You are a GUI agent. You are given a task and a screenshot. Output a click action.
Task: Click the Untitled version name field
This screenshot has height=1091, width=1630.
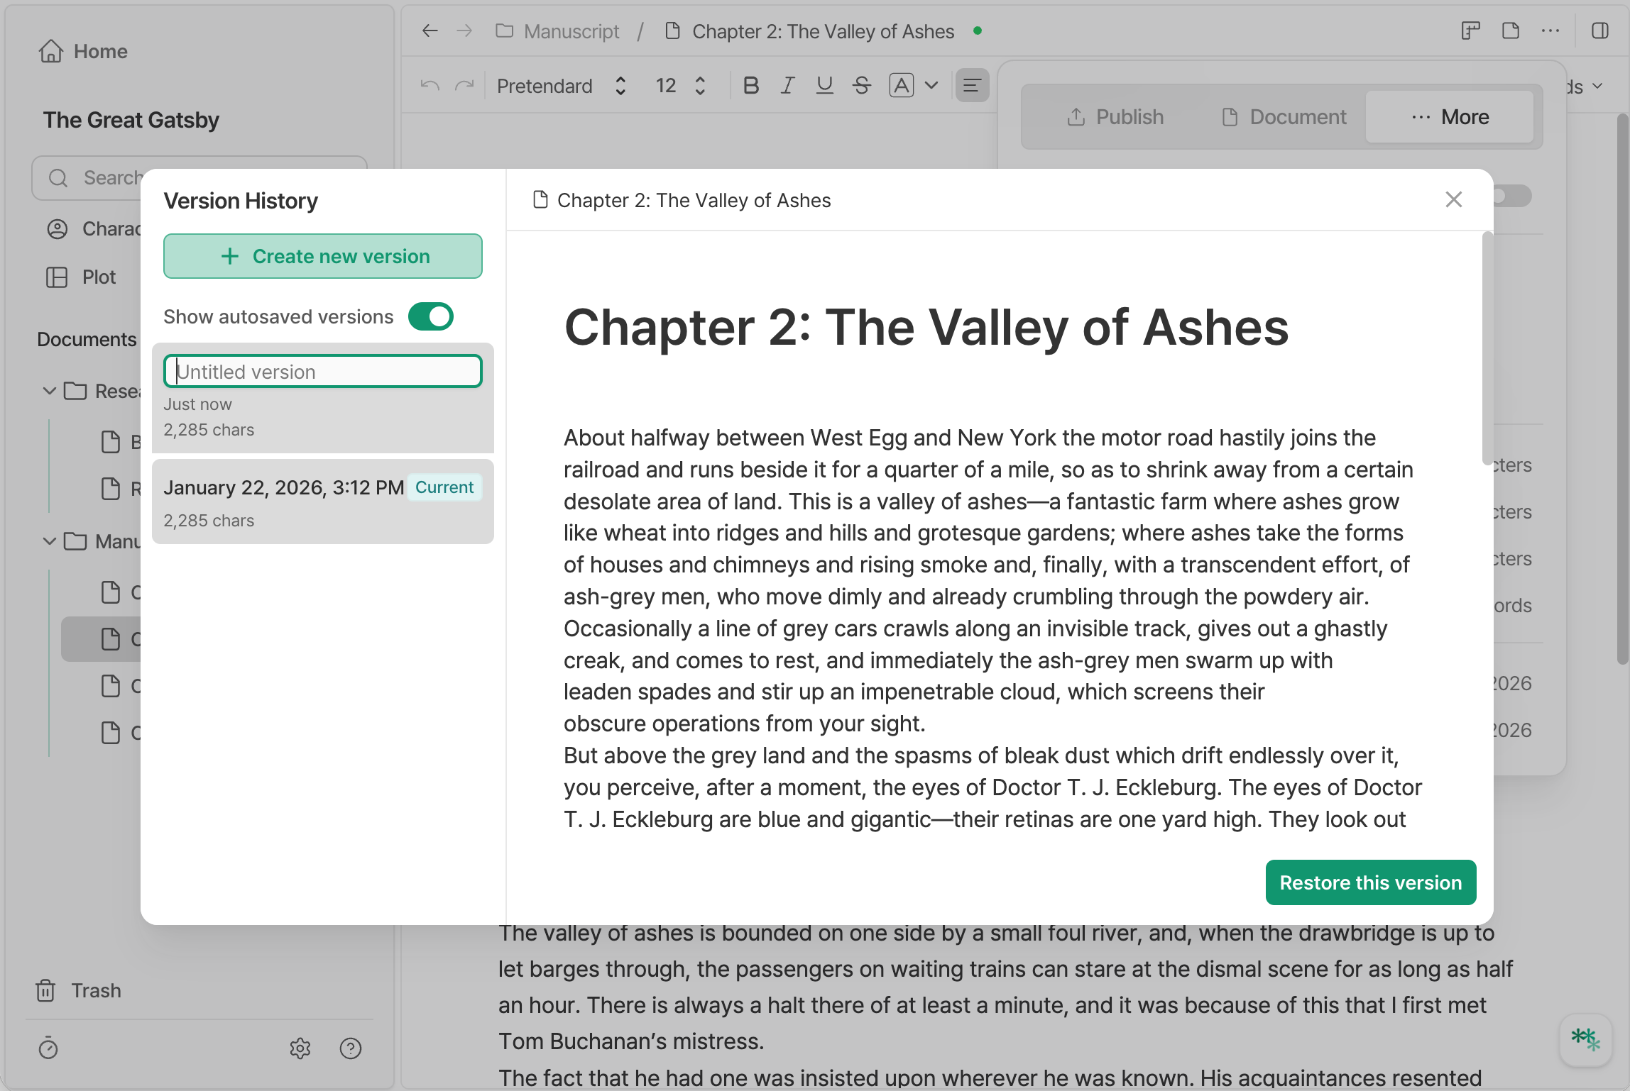(323, 371)
